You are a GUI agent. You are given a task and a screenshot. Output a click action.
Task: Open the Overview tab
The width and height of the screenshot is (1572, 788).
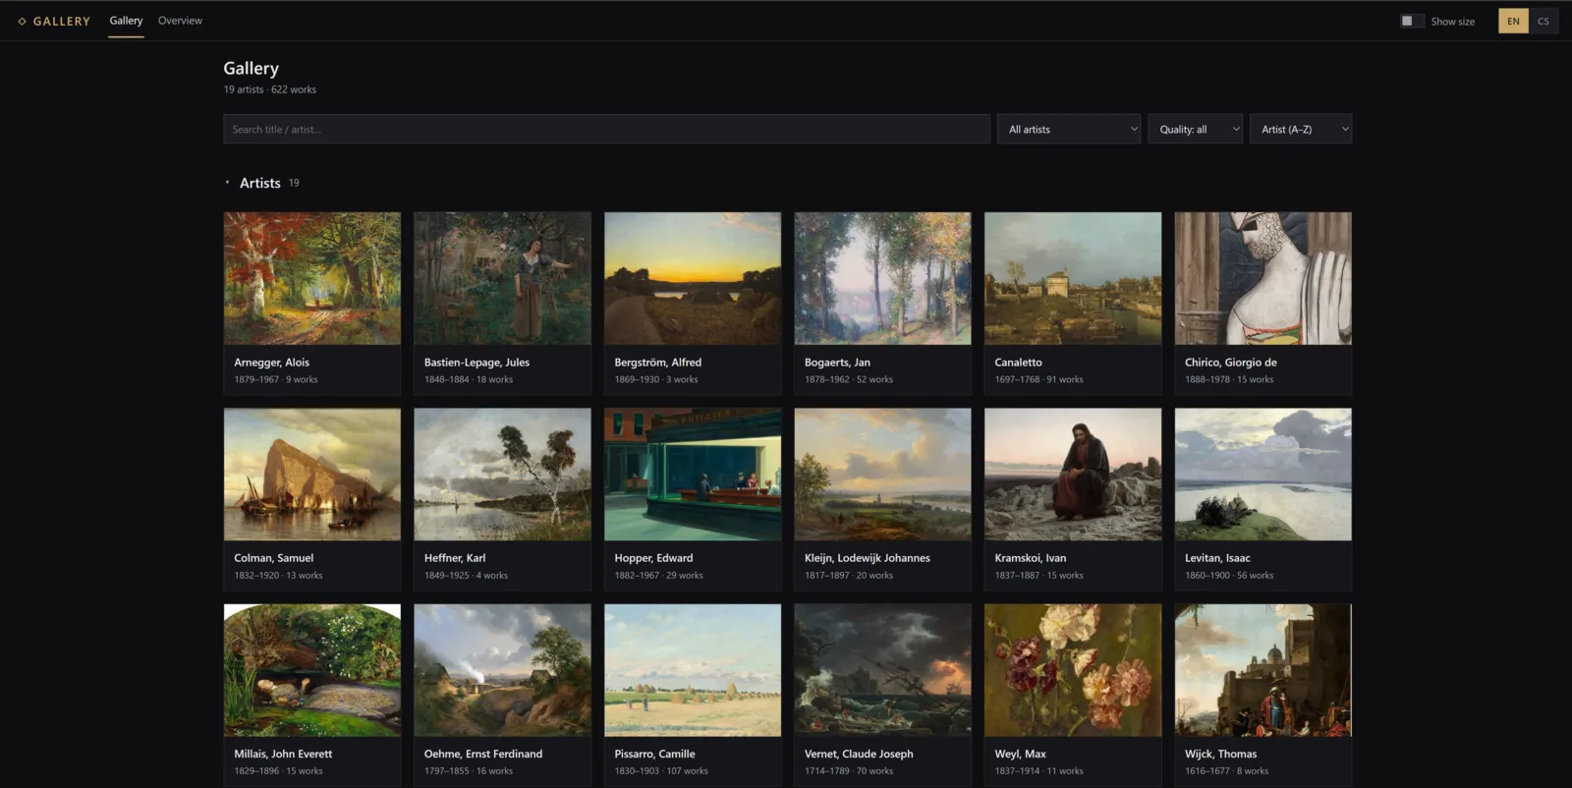[180, 21]
